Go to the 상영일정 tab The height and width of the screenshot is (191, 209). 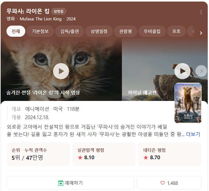pos(99,31)
